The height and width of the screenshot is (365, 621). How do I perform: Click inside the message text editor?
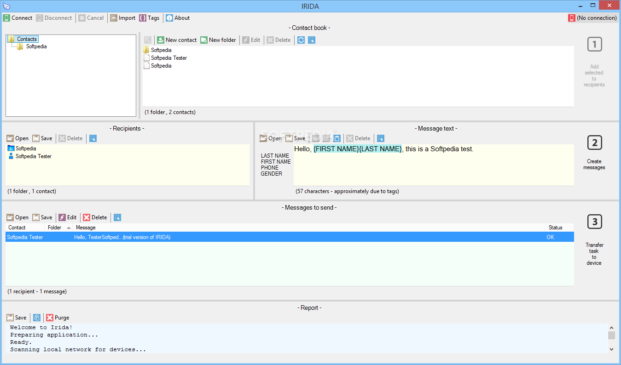pos(434,165)
